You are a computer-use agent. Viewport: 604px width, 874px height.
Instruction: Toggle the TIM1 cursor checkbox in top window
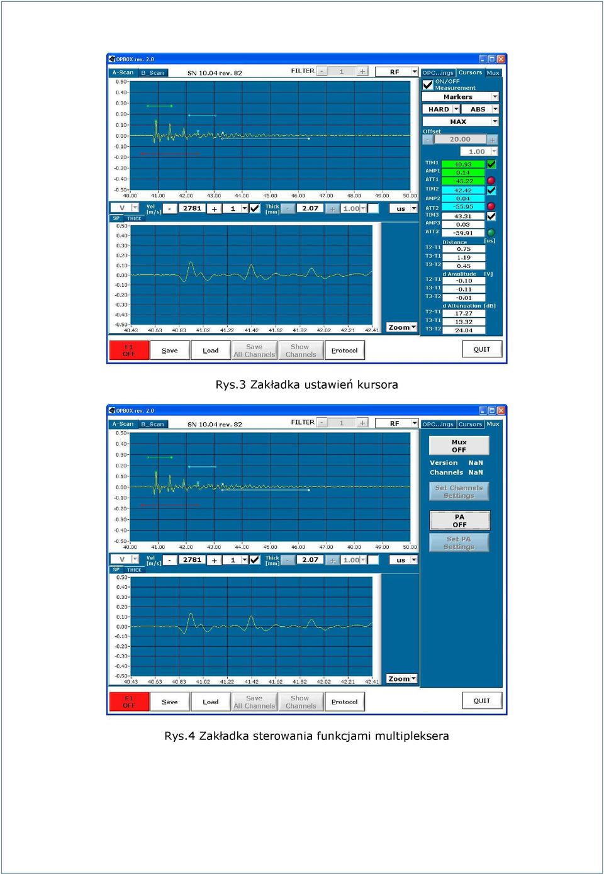pos(491,164)
